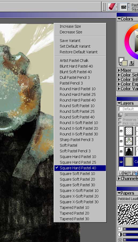Toggle visibility of the black silhouette layer
The image size is (138, 242).
click(121, 151)
